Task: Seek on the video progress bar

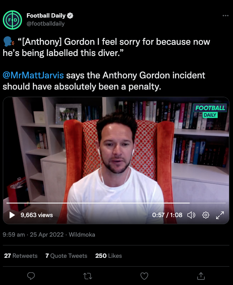Action: [116, 203]
